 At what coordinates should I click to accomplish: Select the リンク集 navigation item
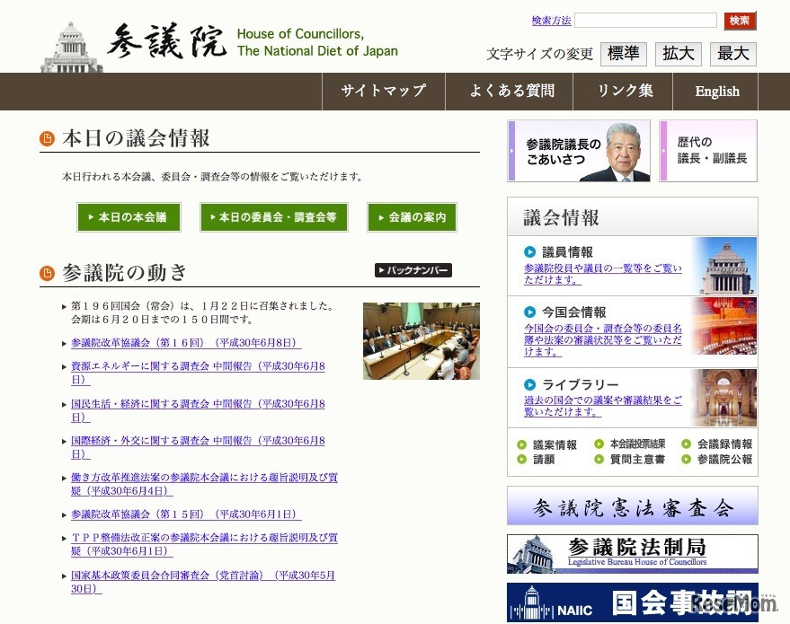pyautogui.click(x=625, y=91)
